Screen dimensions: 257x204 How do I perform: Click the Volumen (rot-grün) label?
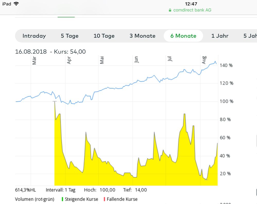pyautogui.click(x=34, y=199)
